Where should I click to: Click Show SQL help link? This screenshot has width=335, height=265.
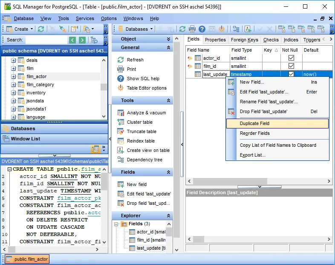(143, 79)
